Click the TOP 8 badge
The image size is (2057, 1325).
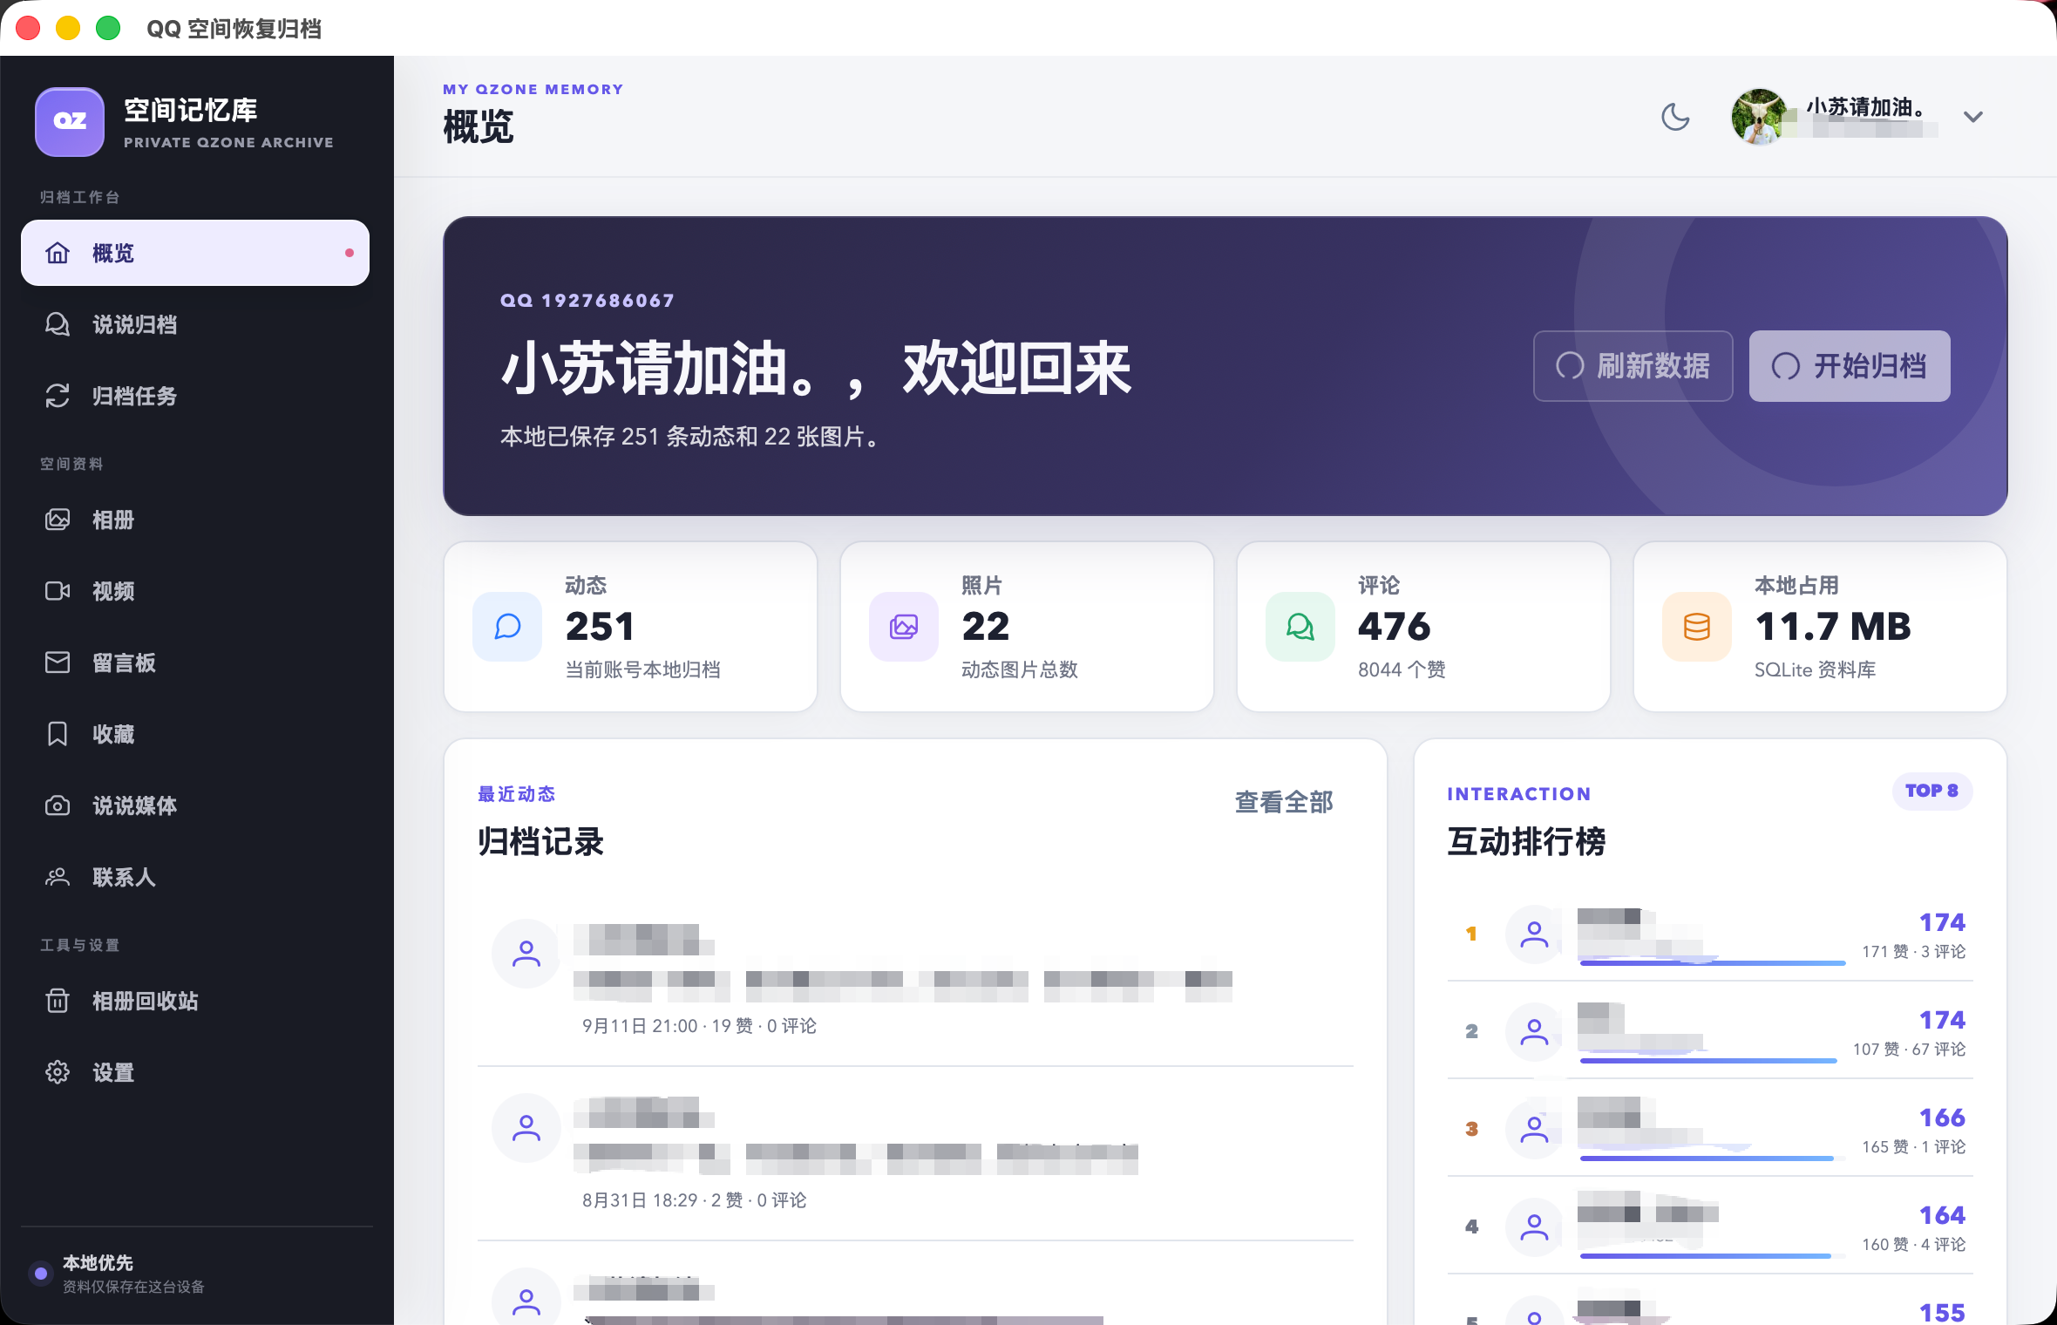pyautogui.click(x=1932, y=791)
